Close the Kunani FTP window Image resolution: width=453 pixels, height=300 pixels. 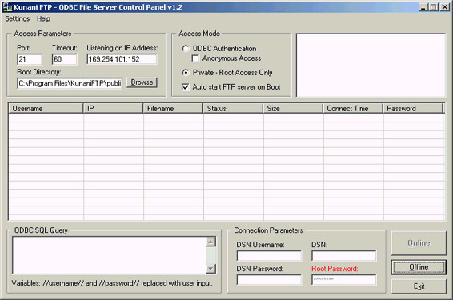click(x=445, y=7)
